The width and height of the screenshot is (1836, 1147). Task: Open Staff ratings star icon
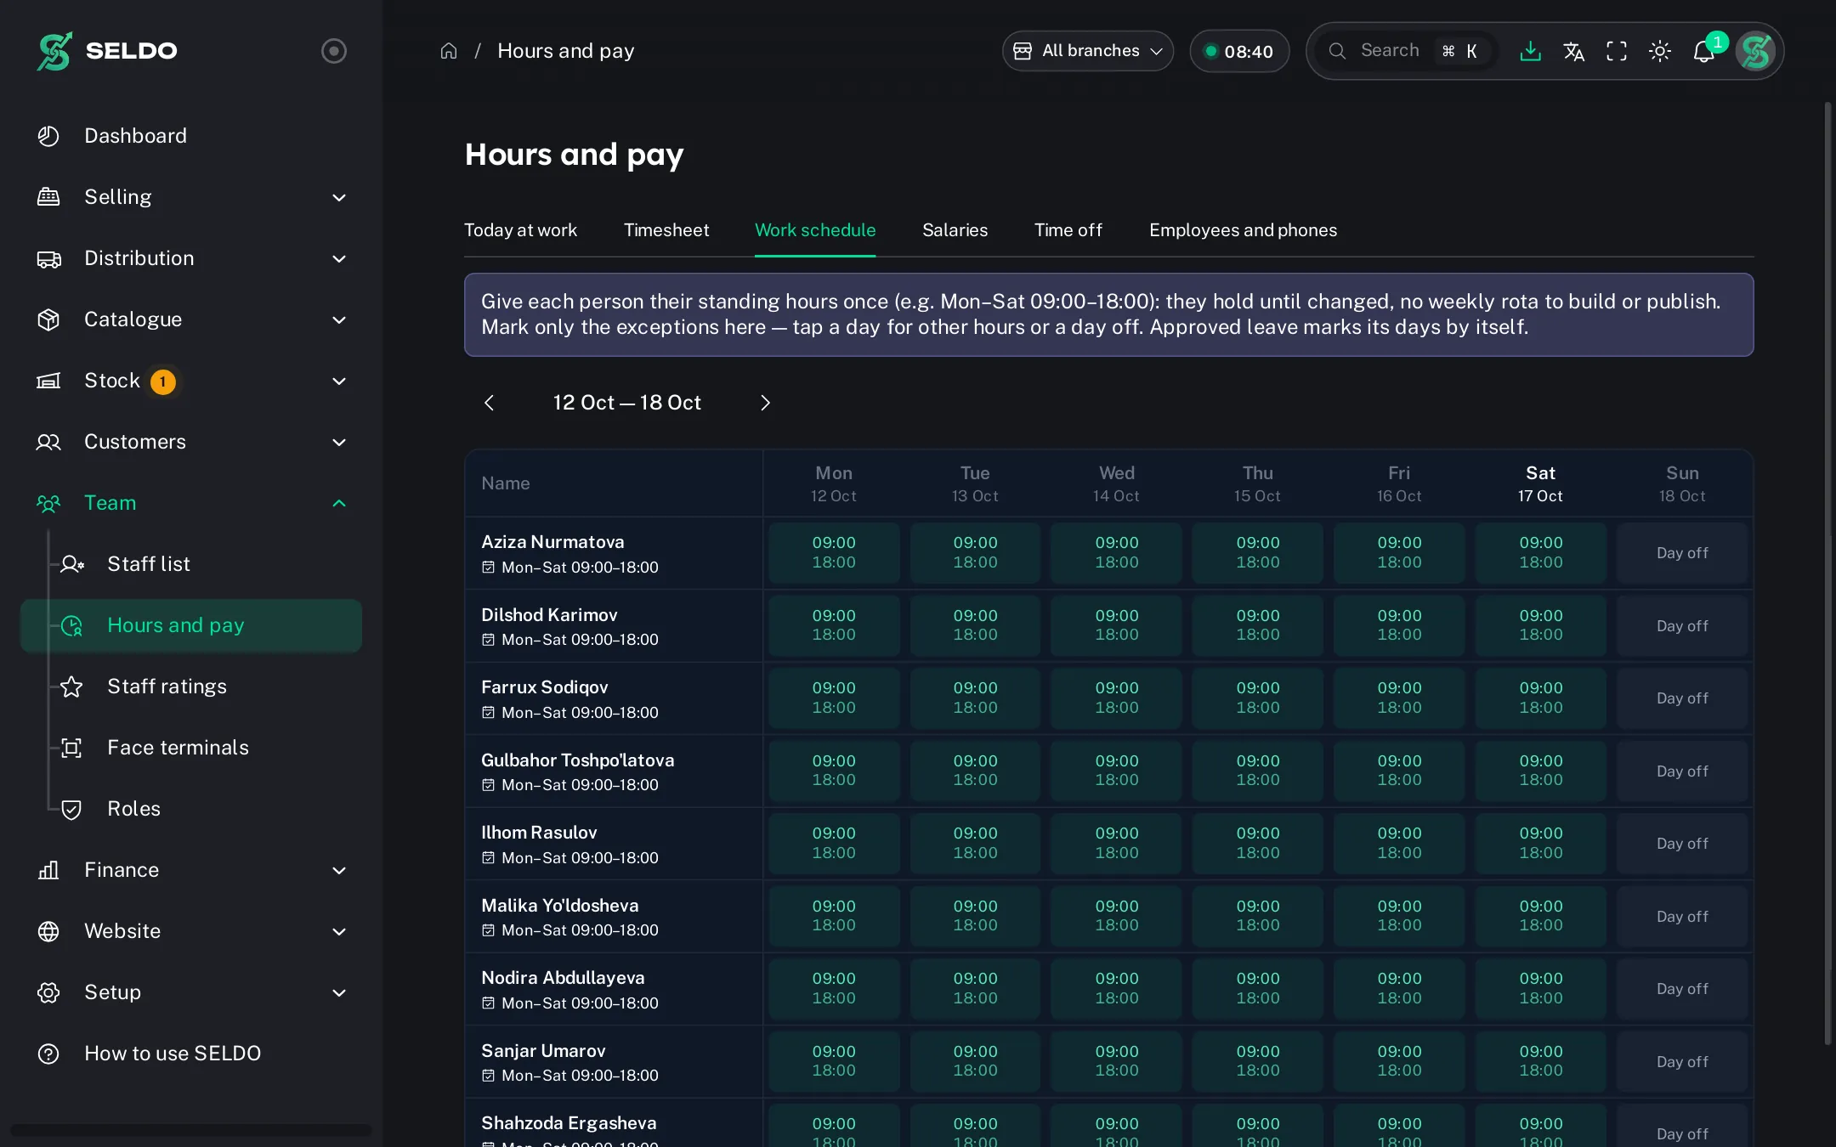[x=72, y=687]
